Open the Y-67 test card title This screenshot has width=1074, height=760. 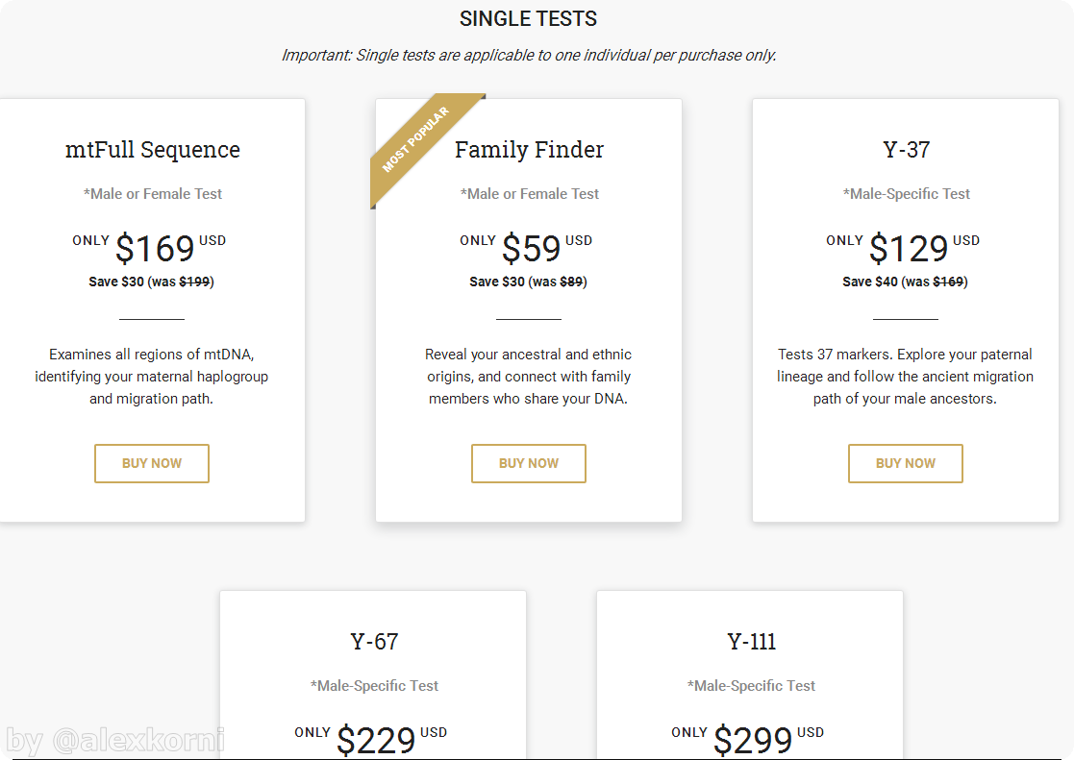(373, 642)
